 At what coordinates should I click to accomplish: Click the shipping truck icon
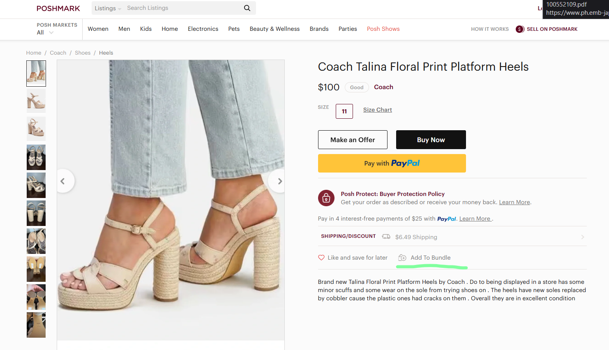pos(386,237)
